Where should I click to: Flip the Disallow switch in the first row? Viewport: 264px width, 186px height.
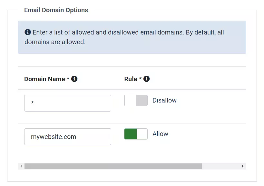click(136, 100)
